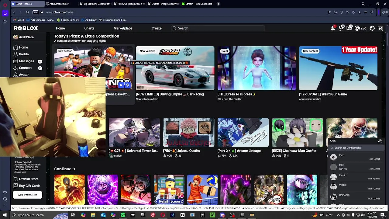Open Opera downloads icon
The width and height of the screenshot is (389, 219).
[360, 12]
